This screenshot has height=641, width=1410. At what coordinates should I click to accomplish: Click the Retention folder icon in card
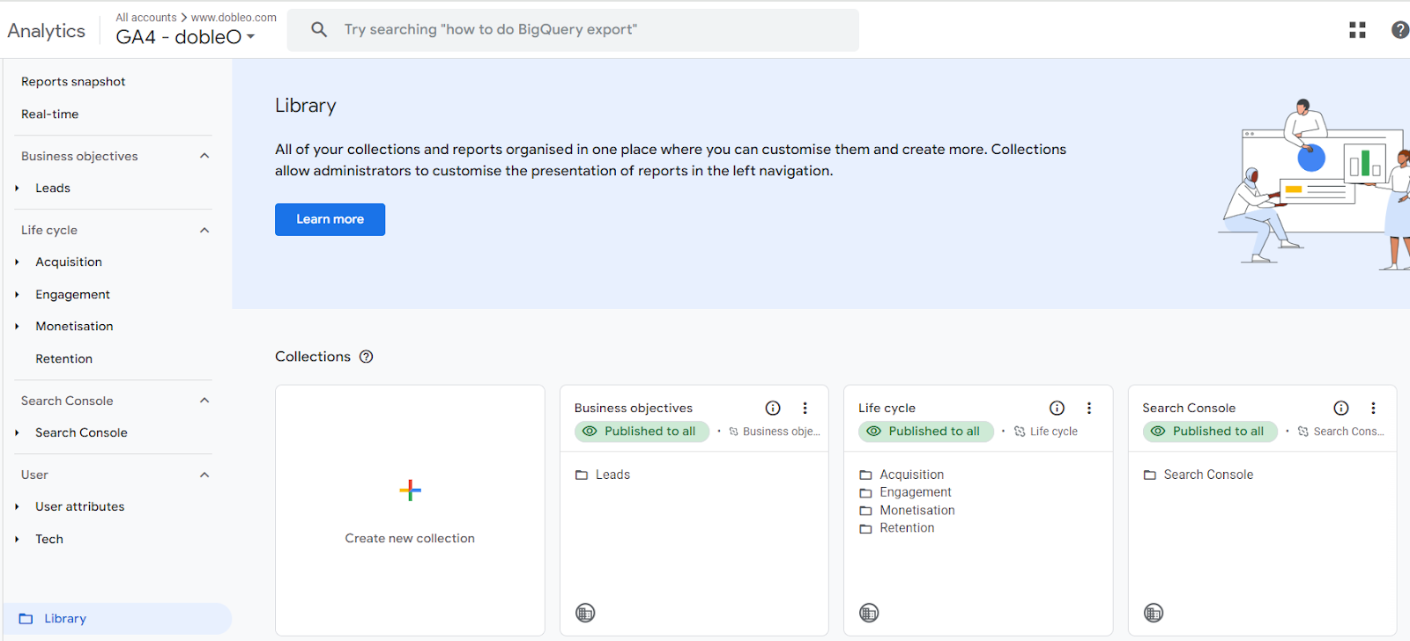click(865, 528)
